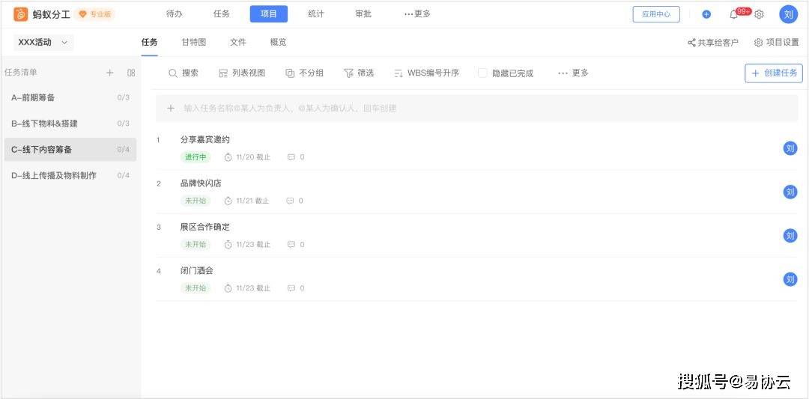Go to the 任务 top navigation item
809x399 pixels.
click(x=221, y=14)
